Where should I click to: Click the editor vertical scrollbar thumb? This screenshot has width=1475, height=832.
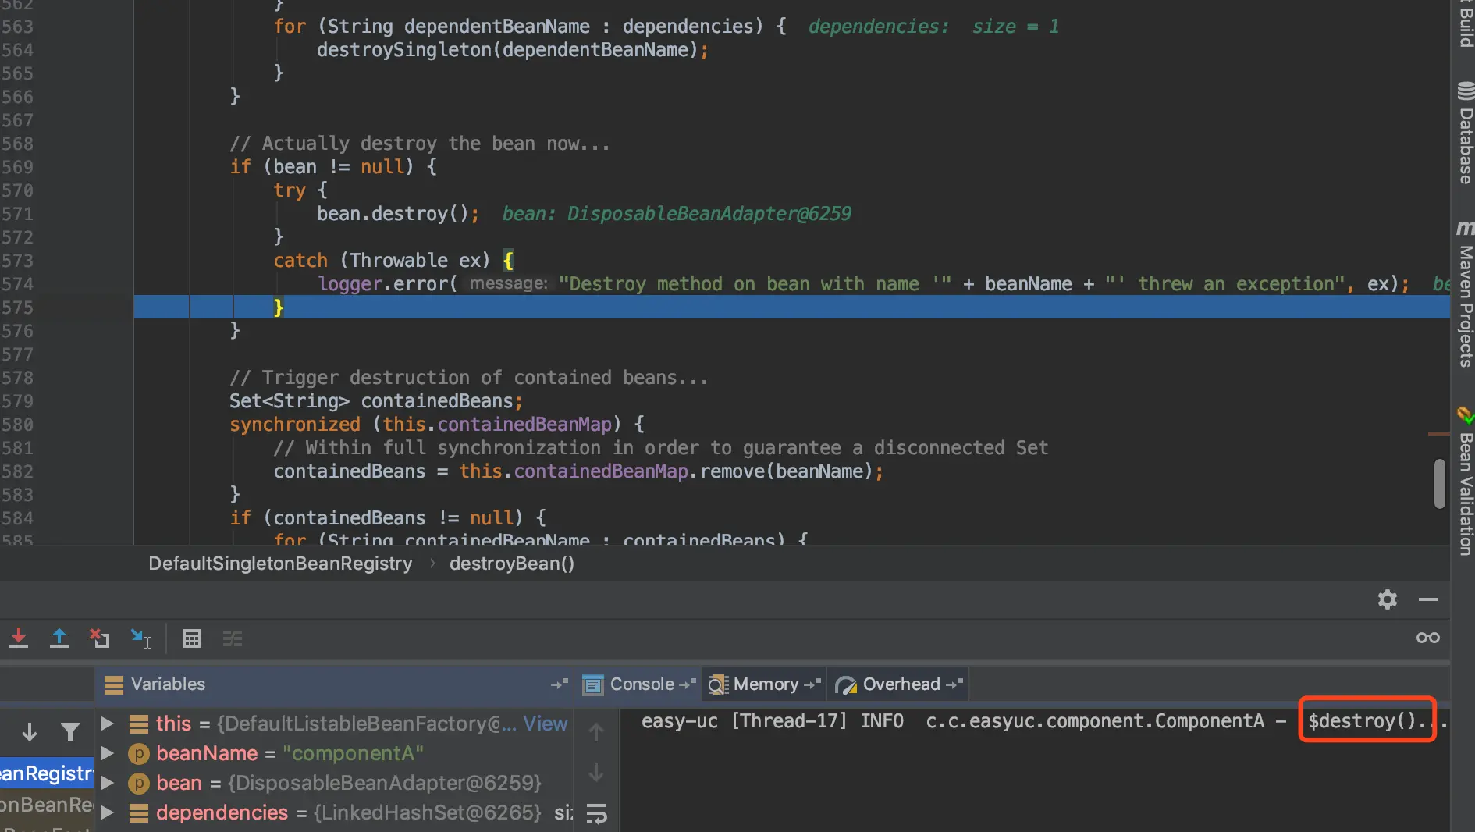tap(1440, 484)
